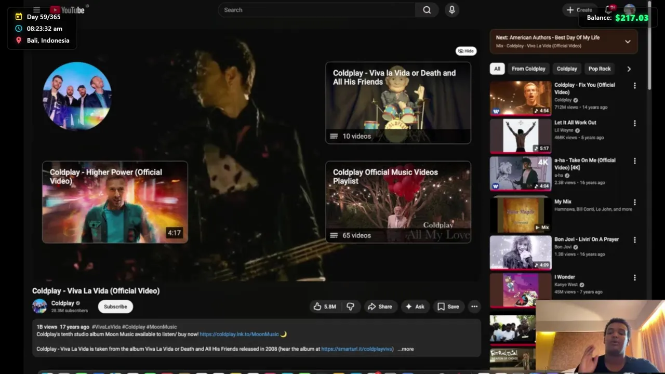Viewport: 665px width, 374px height.
Task: Open the My Mix thumbnail
Action: (521, 215)
